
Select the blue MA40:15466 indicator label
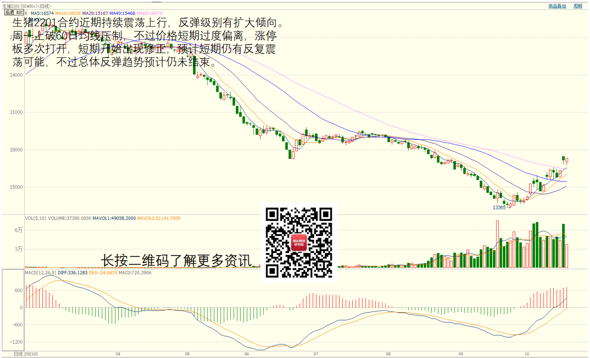point(122,13)
